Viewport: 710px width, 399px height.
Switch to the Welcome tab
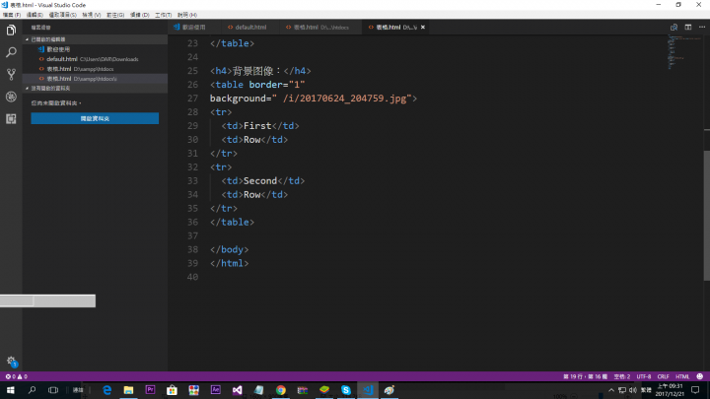pyautogui.click(x=193, y=28)
